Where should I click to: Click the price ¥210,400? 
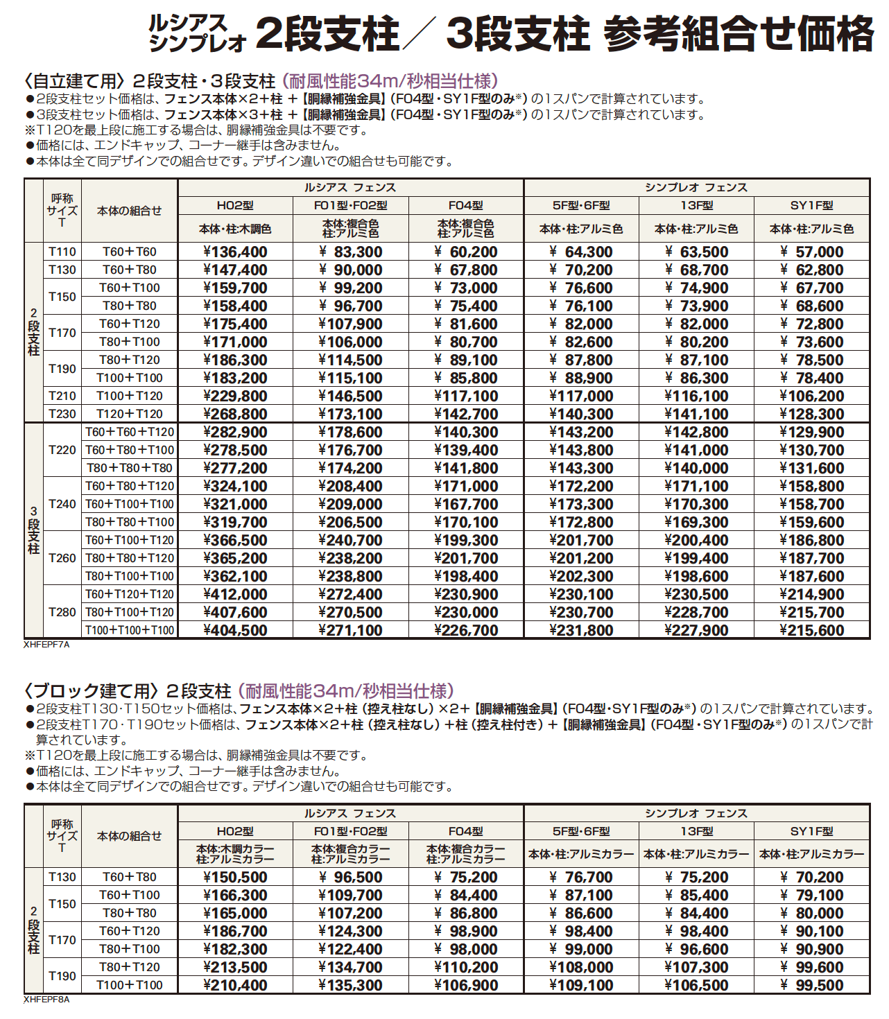click(x=235, y=985)
